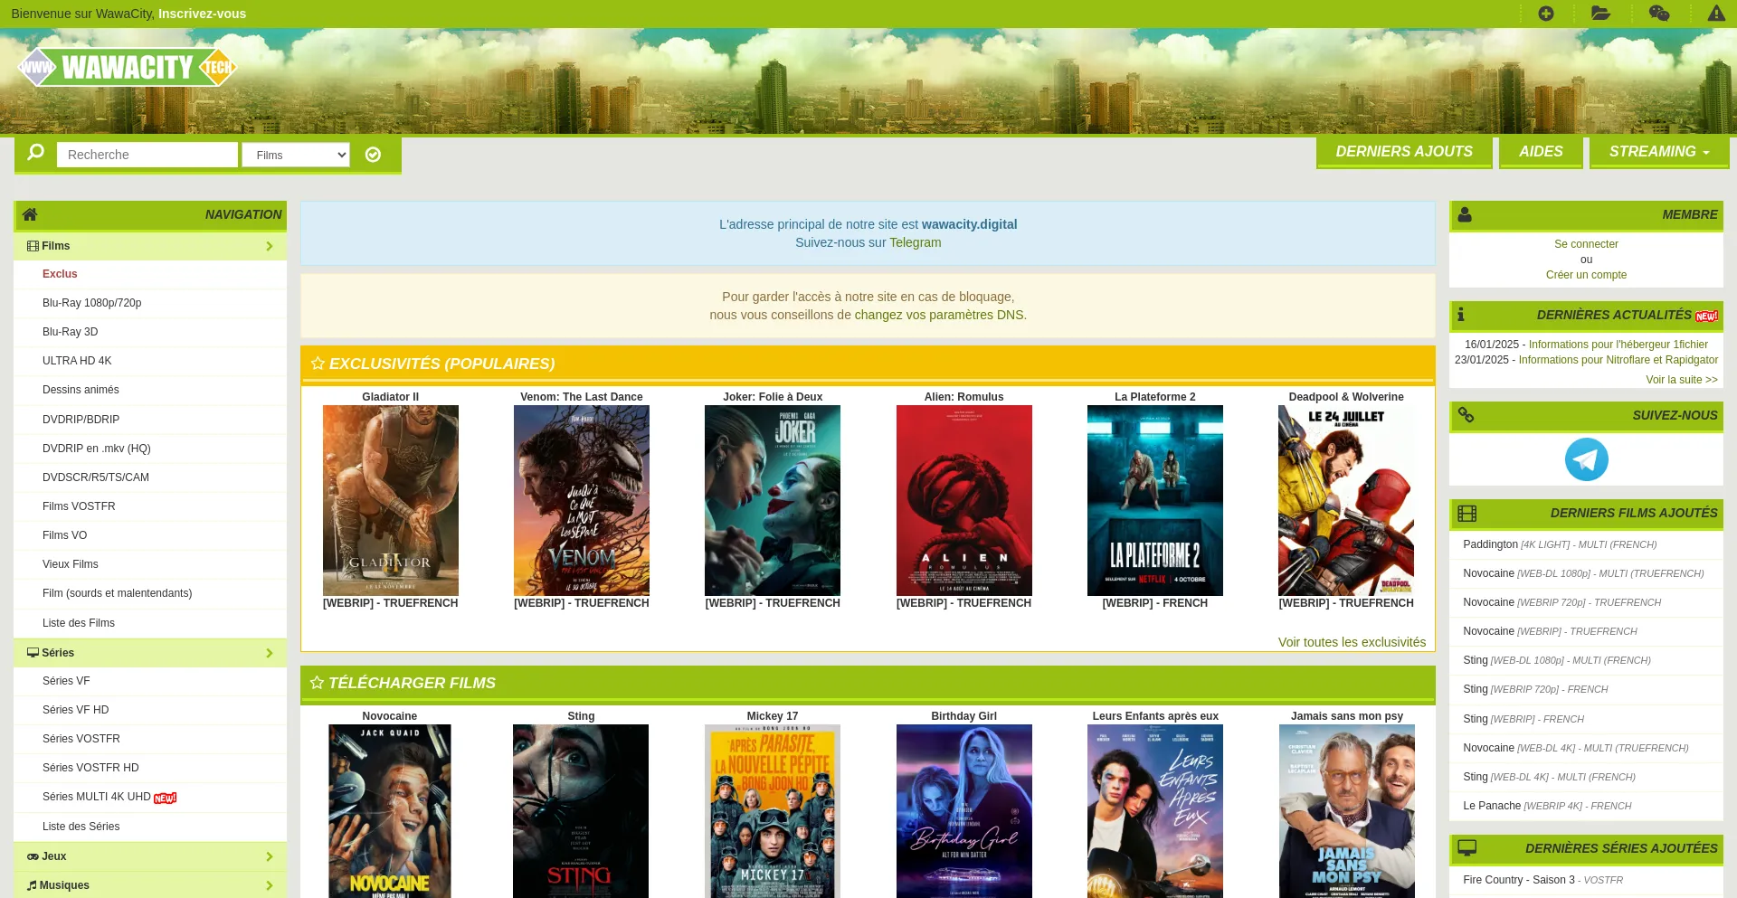This screenshot has width=1737, height=898.
Task: Click Paddington 4K LIGHT entry
Action: click(1560, 544)
